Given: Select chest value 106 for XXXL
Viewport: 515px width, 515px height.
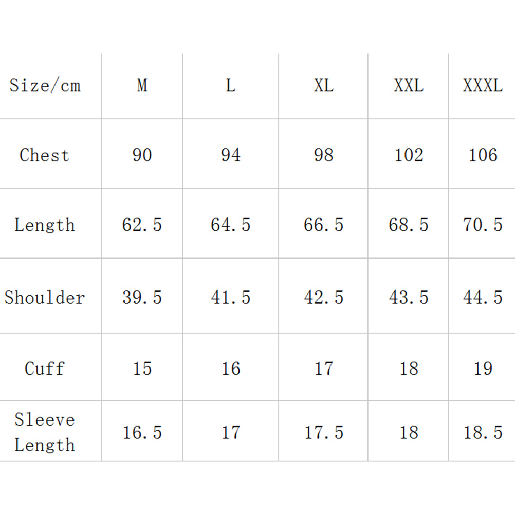Looking at the screenshot, I should [483, 155].
